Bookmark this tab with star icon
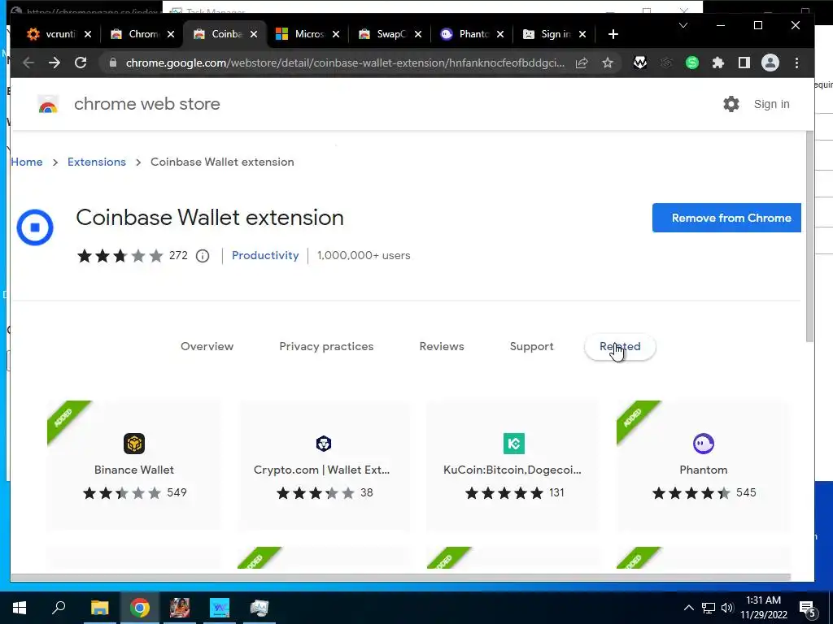The height and width of the screenshot is (624, 833). 608,63
